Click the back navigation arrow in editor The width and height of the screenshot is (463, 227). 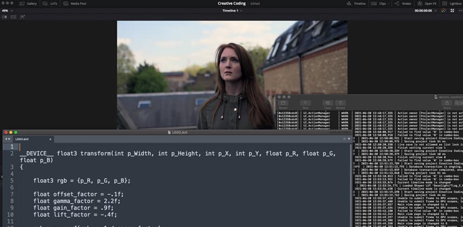point(5,139)
